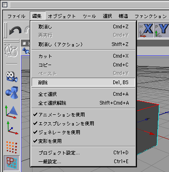Open the ファイル menu
This screenshot has height=172, width=169.
tap(16, 16)
